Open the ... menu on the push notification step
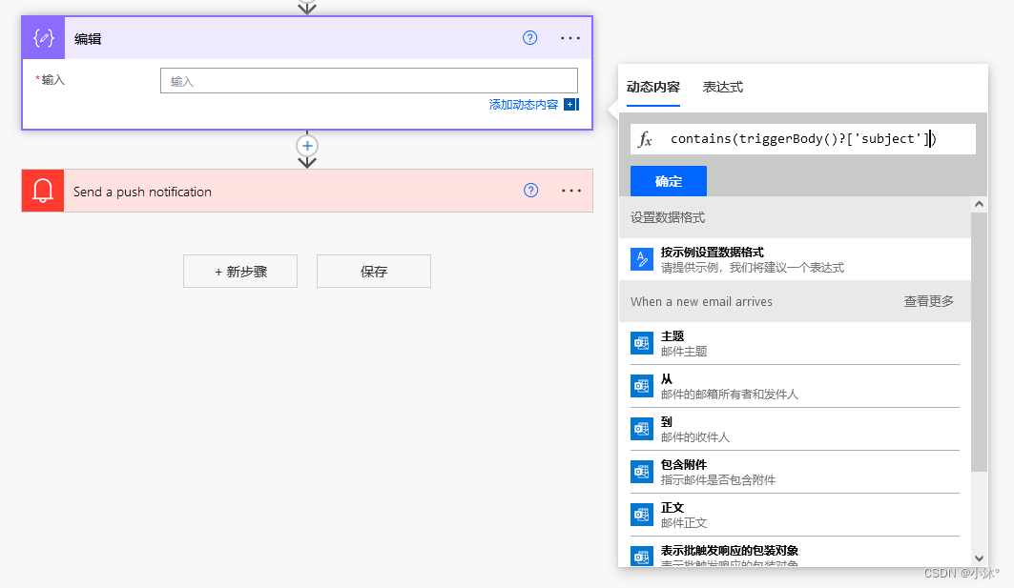Screen dimensions: 1014x588 coord(570,191)
